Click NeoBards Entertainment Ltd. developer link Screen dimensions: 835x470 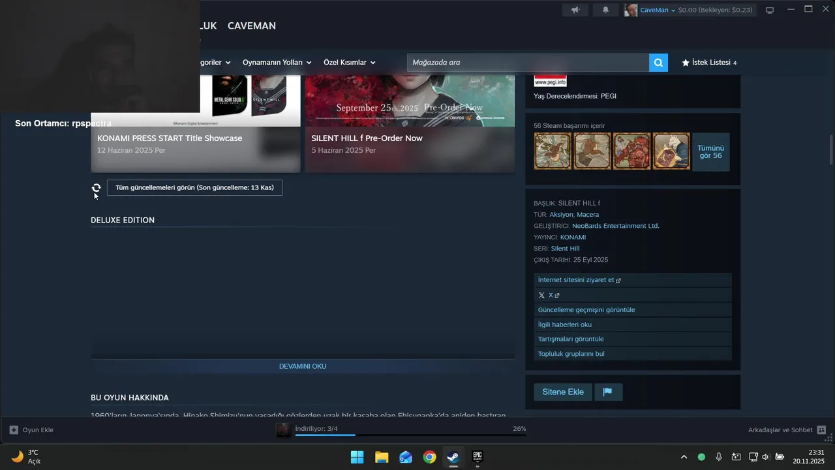[616, 226]
